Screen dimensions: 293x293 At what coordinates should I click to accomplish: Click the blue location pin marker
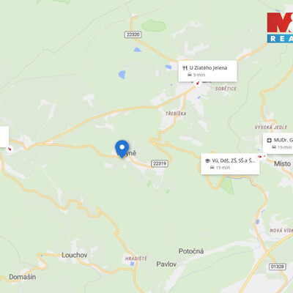122,149
